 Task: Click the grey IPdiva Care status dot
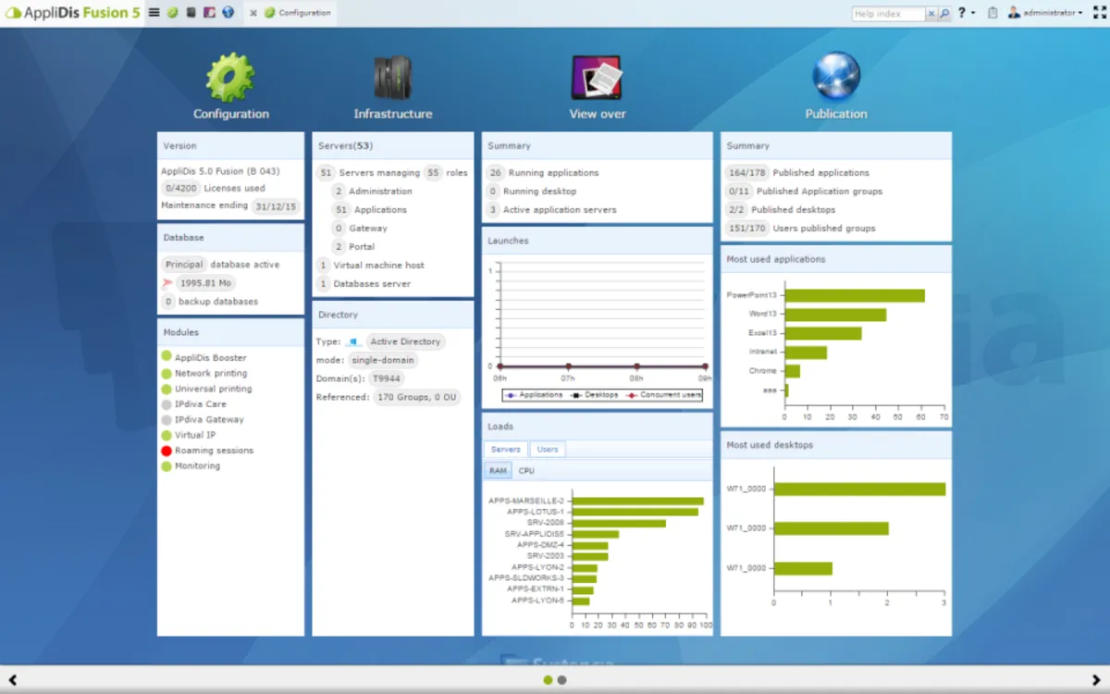166,404
